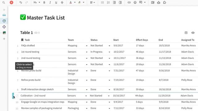Image resolution: width=198 pixels, height=111 pixels.
Task: Insert a hyperlink
Action: click(129, 2)
